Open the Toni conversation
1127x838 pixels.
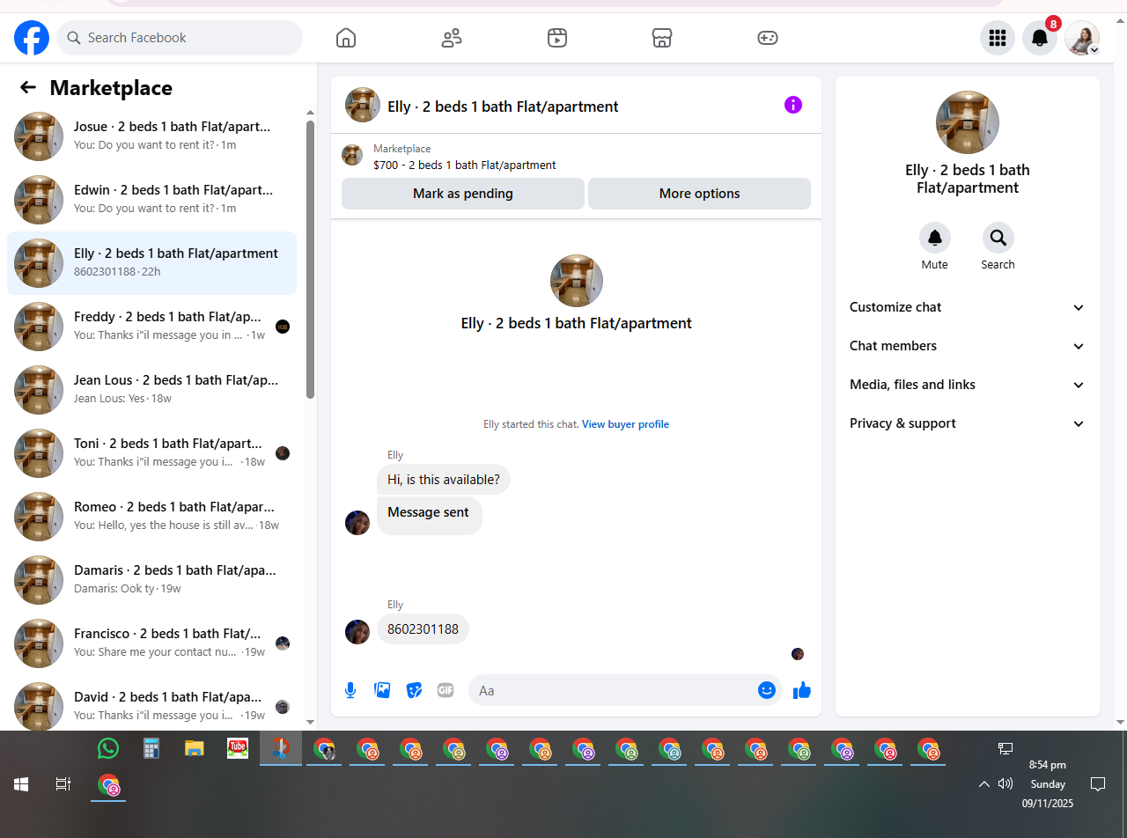pyautogui.click(x=151, y=453)
